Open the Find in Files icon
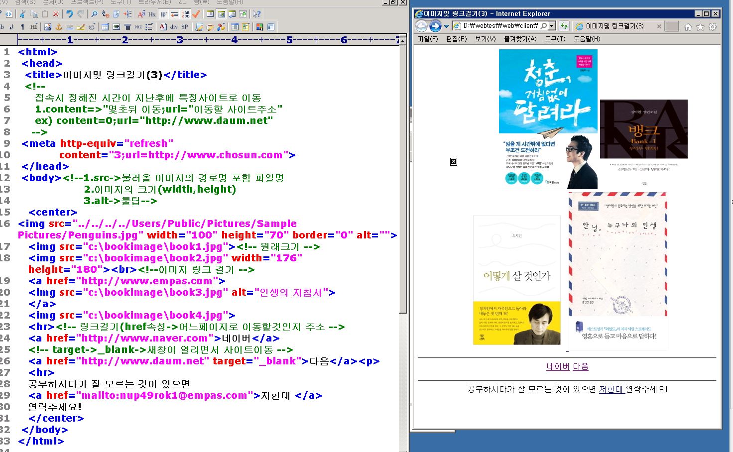 (116, 14)
